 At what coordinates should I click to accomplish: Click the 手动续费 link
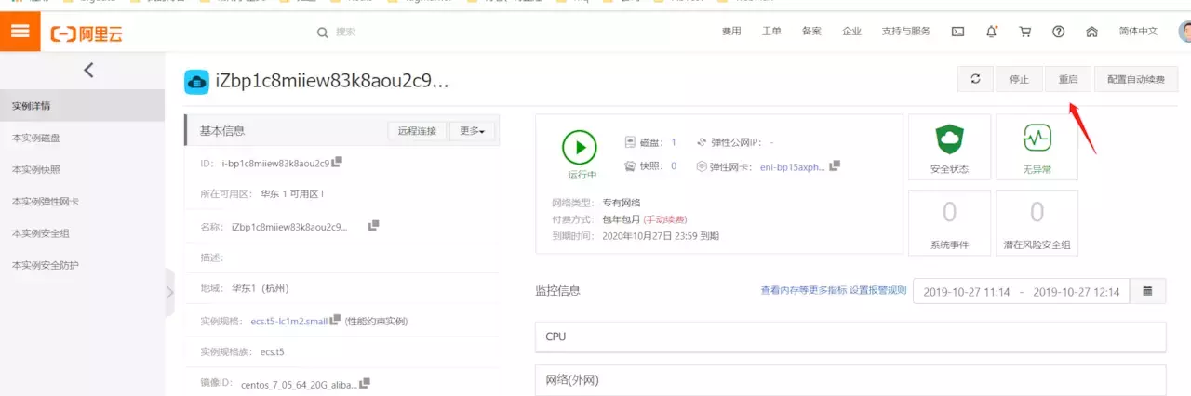pos(664,219)
